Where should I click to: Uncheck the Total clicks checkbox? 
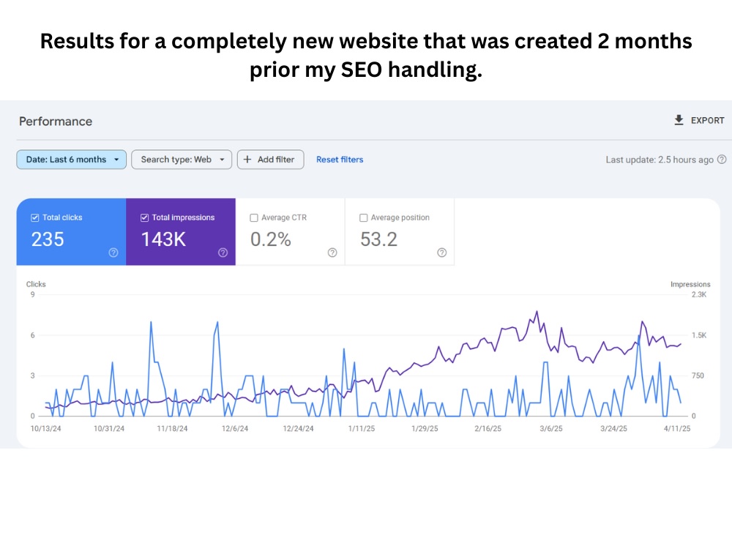pos(35,217)
